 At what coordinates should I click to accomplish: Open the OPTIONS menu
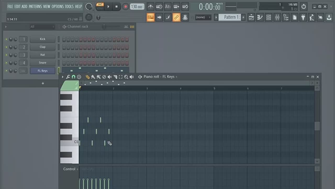point(57,6)
